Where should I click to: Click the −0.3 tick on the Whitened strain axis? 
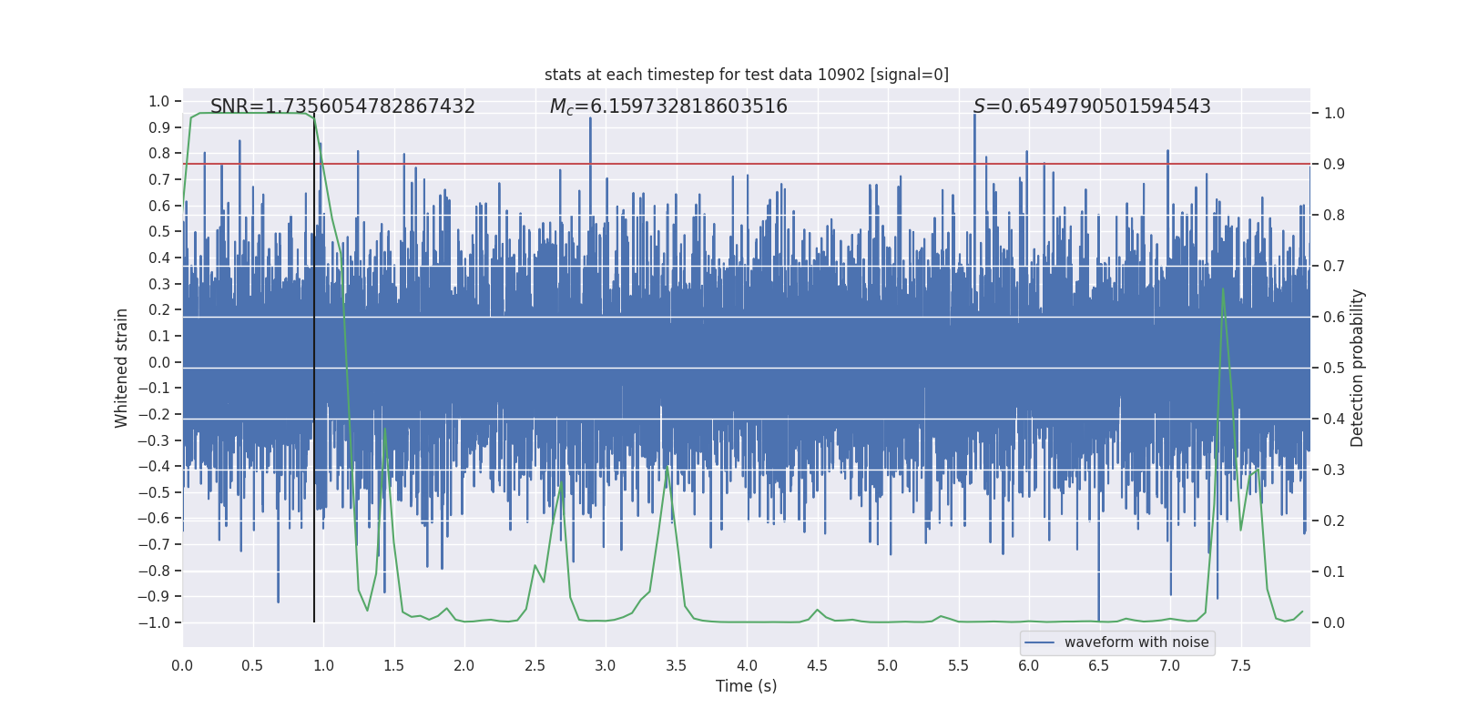(x=154, y=440)
